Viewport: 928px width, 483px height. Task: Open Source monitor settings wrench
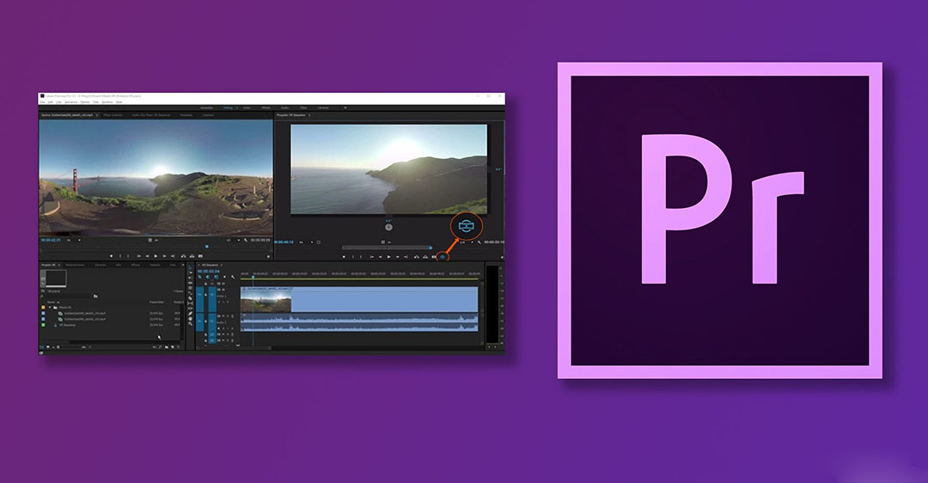click(x=247, y=241)
